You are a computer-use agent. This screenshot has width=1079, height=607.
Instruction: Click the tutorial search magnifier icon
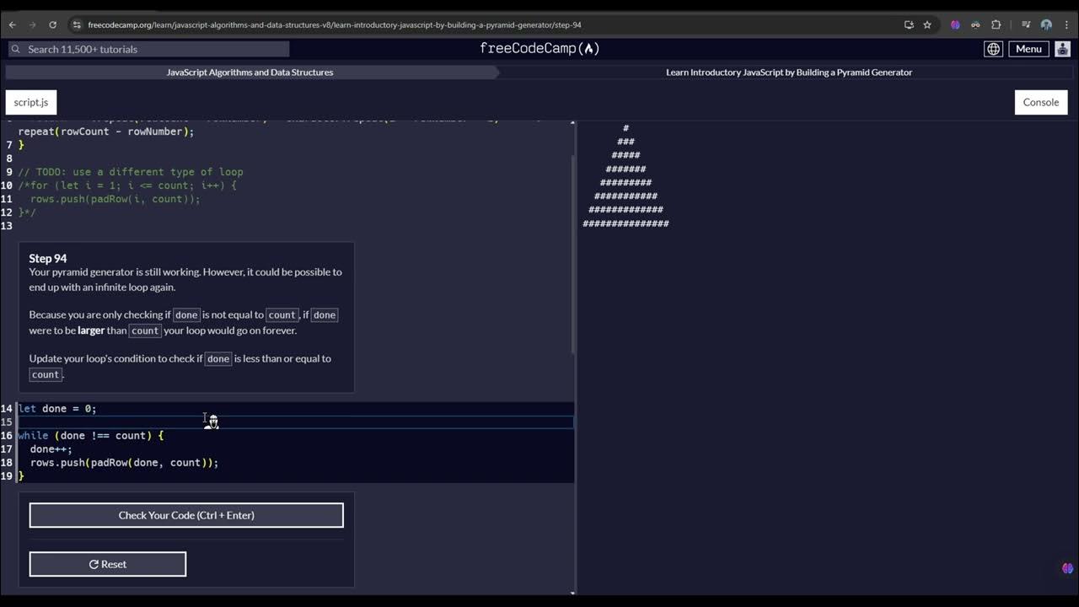(x=15, y=49)
